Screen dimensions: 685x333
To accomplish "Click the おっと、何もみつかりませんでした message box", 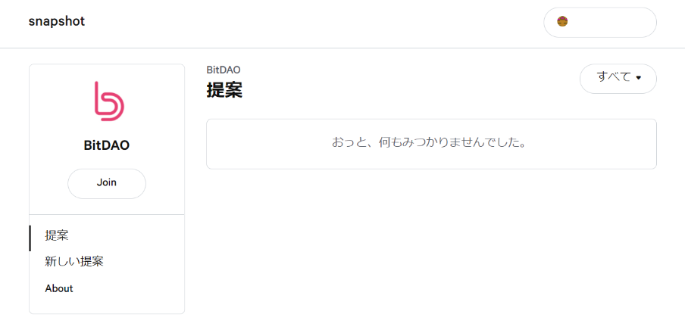I will 431,144.
